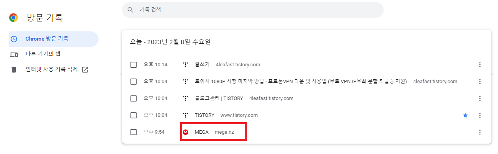Screen dimensions: 498x154
Task: Click the MEGA red favicon
Action: coord(185,132)
